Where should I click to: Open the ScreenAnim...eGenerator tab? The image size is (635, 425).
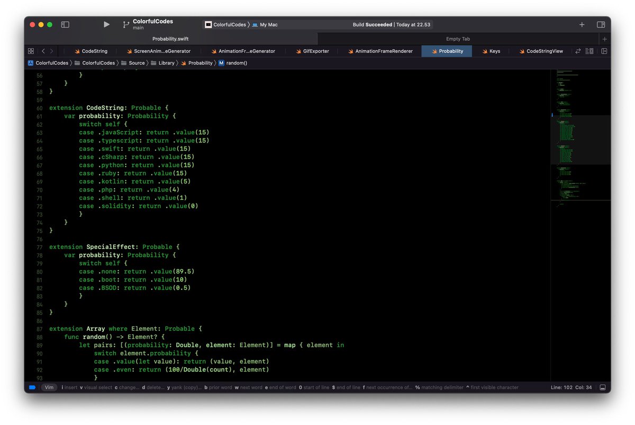pos(158,51)
